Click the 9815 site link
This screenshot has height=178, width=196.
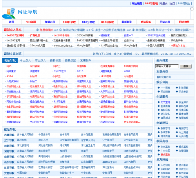point(80,71)
